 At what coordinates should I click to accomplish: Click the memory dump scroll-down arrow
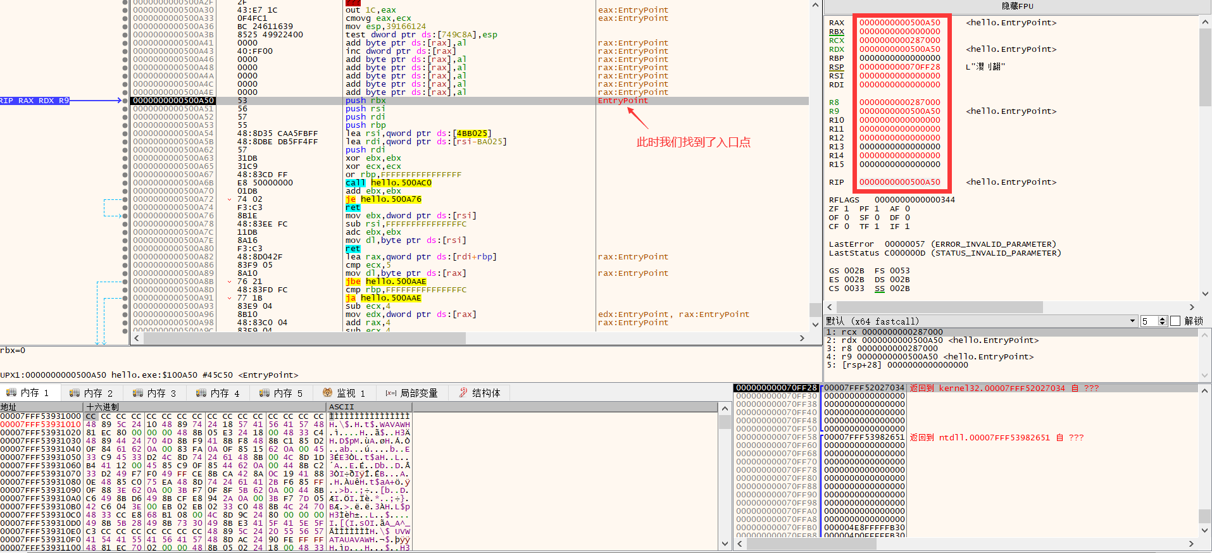click(x=725, y=544)
